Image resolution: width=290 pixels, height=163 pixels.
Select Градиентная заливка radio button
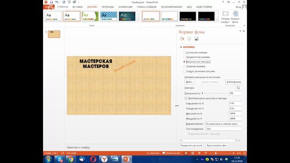[x=184, y=57]
